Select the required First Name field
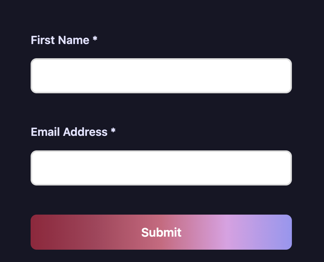 (161, 76)
